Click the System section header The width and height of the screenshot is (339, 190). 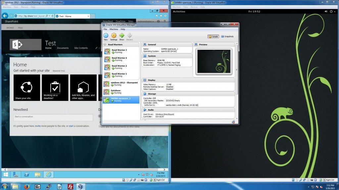[167, 56]
